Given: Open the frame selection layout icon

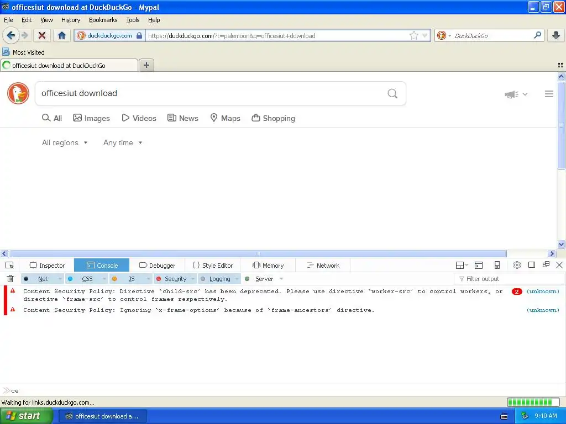Looking at the screenshot, I should [462, 266].
